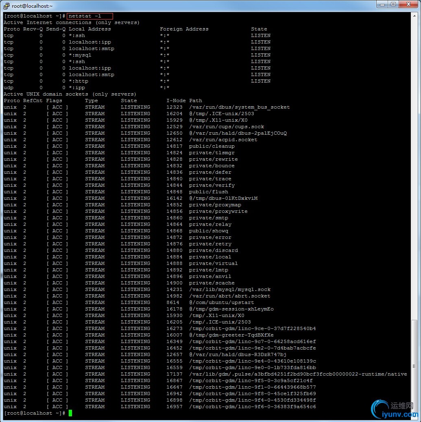Click the 'private/smtp' path
The height and width of the screenshot is (422, 421).
tap(209, 218)
